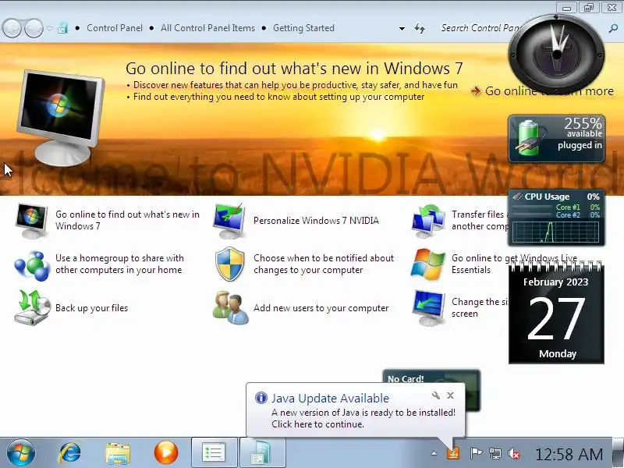The width and height of the screenshot is (624, 468).
Task: Select Control Panel breadcrumb
Action: pos(115,28)
